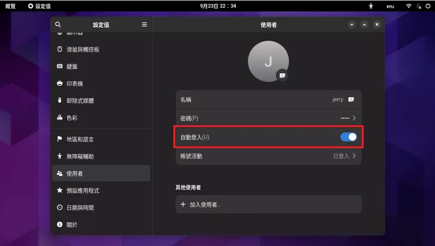This screenshot has width=435, height=246.
Task: Click the 使用者 window title
Action: (269, 25)
